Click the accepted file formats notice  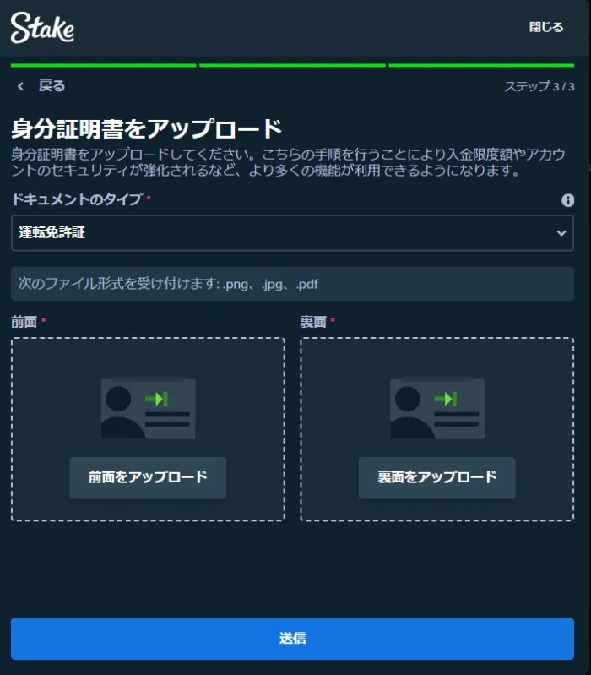pyautogui.click(x=292, y=284)
